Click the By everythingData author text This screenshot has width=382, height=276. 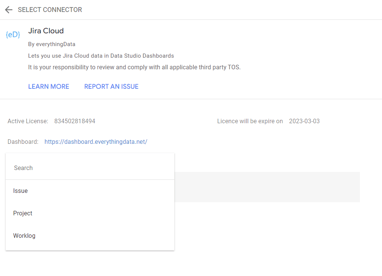coord(52,44)
